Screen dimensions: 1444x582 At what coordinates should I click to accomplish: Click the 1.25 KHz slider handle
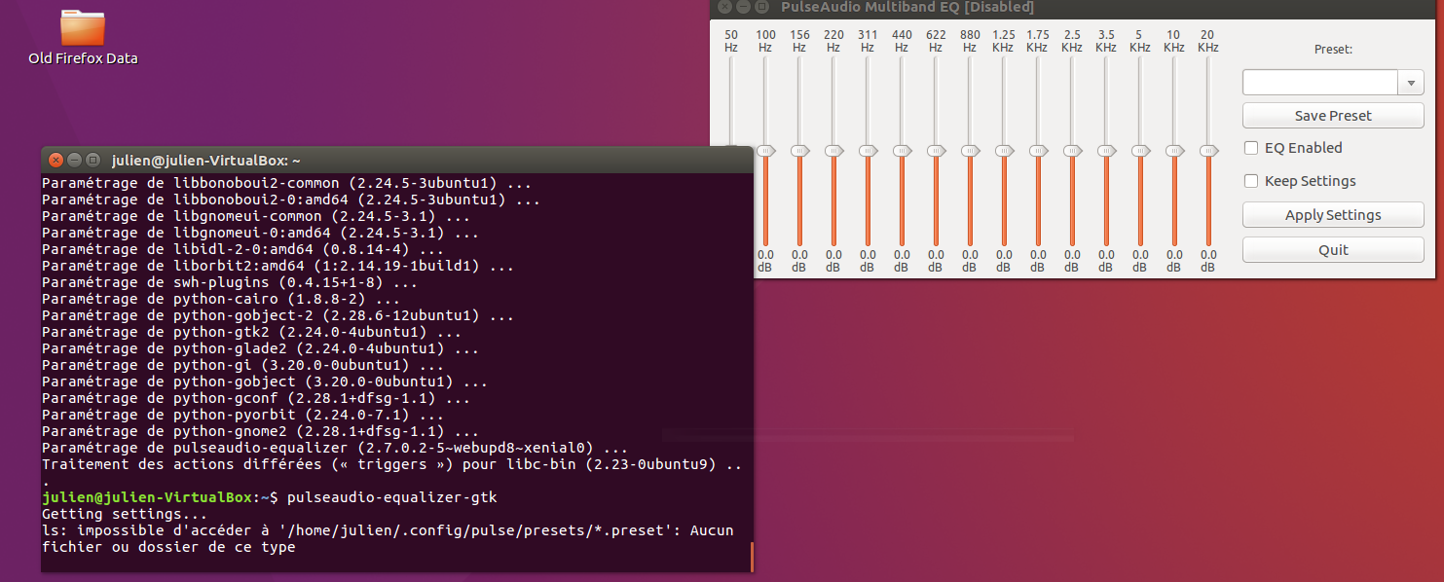pos(1004,151)
